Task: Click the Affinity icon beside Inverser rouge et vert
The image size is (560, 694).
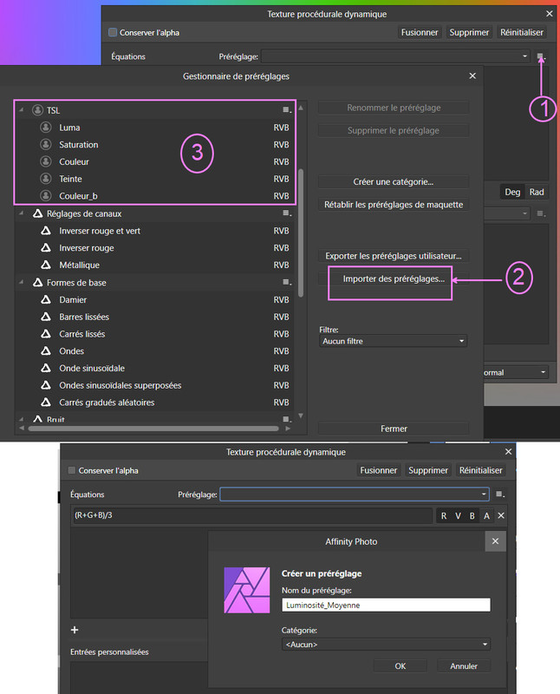Action: click(x=46, y=231)
